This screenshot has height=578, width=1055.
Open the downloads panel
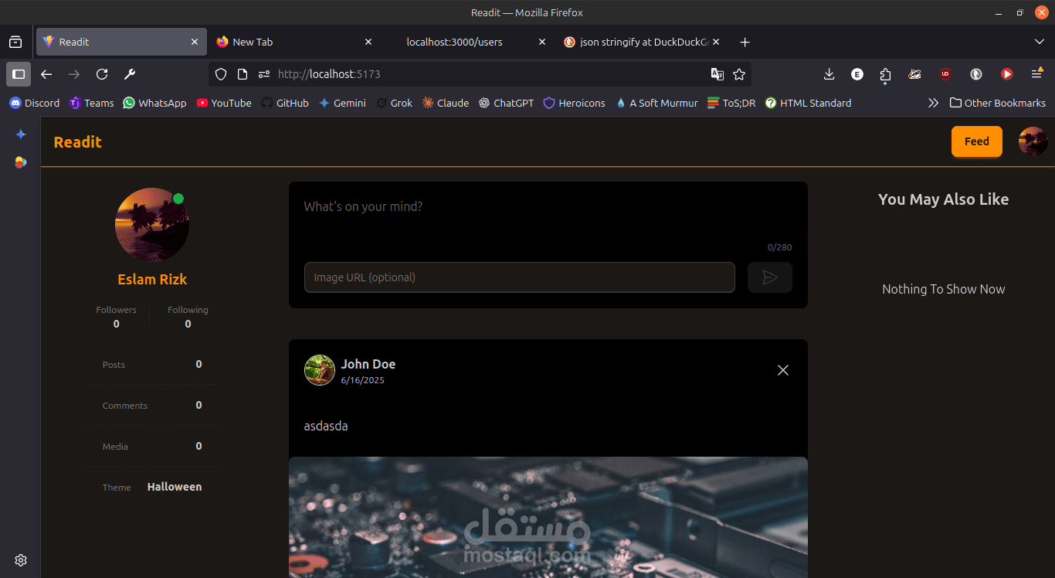[x=829, y=74]
